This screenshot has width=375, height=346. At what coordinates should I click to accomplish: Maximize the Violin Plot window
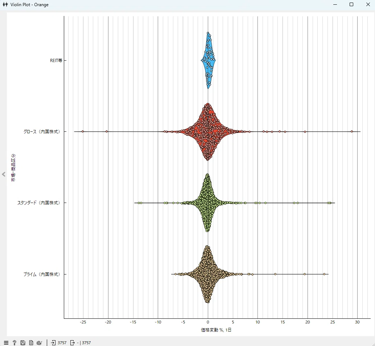[351, 5]
